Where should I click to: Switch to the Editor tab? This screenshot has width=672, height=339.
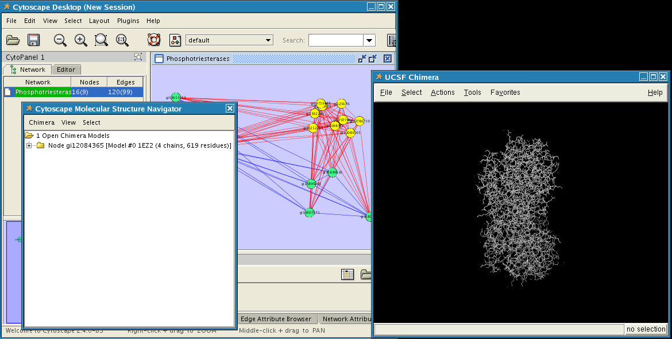66,70
